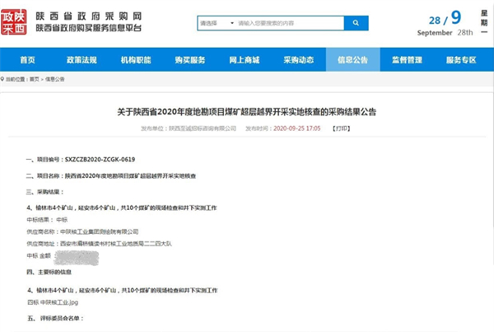
Task: Open the 首页 navigation tab
Action: coord(27,60)
